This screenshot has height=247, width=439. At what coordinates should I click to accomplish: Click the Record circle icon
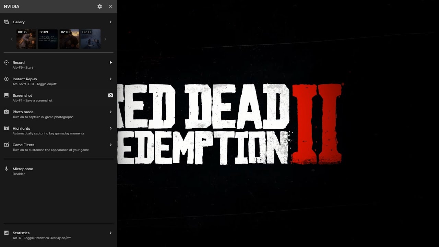[6, 62]
